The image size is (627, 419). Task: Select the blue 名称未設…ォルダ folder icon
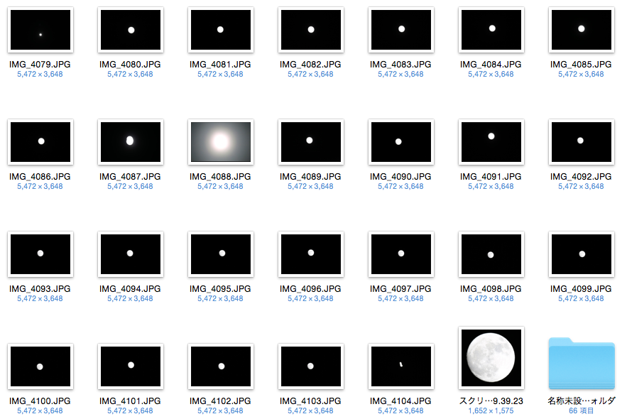582,364
